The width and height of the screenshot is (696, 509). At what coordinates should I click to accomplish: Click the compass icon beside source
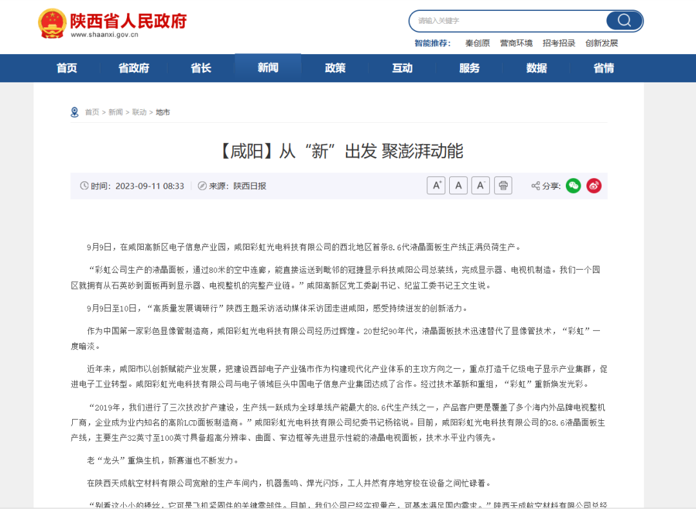(202, 186)
